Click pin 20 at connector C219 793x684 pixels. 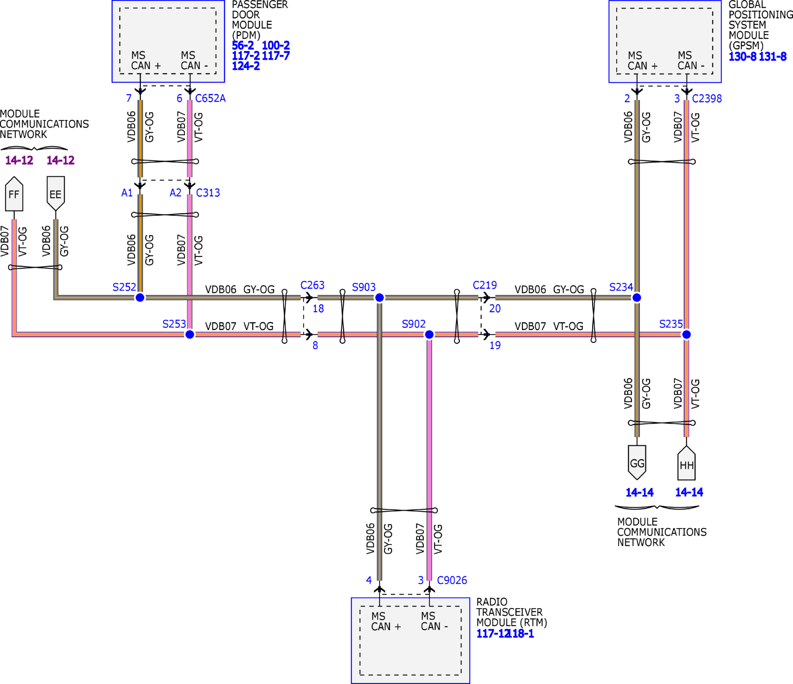coord(494,309)
